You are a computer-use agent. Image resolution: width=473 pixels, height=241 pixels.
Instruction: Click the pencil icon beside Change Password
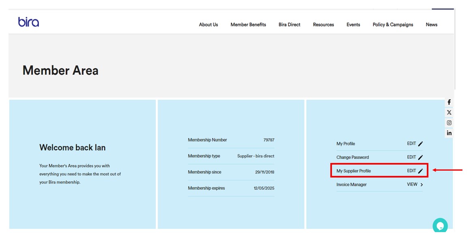tap(420, 157)
